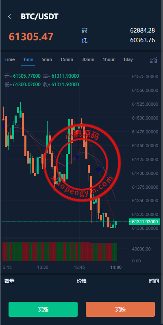Click the 13:30 time axis marker
Image resolution: width=163 pixels, height=325 pixels.
point(43,267)
